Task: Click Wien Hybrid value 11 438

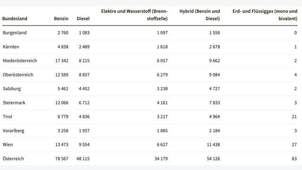Action: (213, 144)
